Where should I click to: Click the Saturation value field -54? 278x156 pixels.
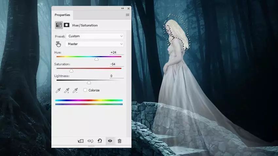117,64
